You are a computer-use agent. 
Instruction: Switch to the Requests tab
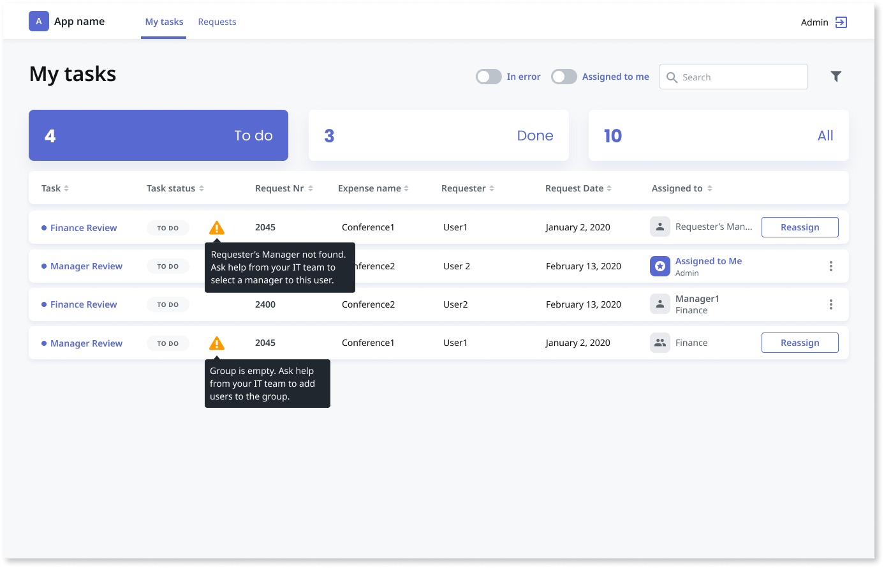217,22
